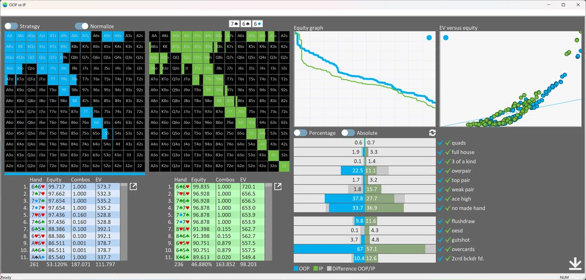Screen dimensions: 586x280
Task: Uncheck green IP checkmark for top pair
Action: (447, 180)
